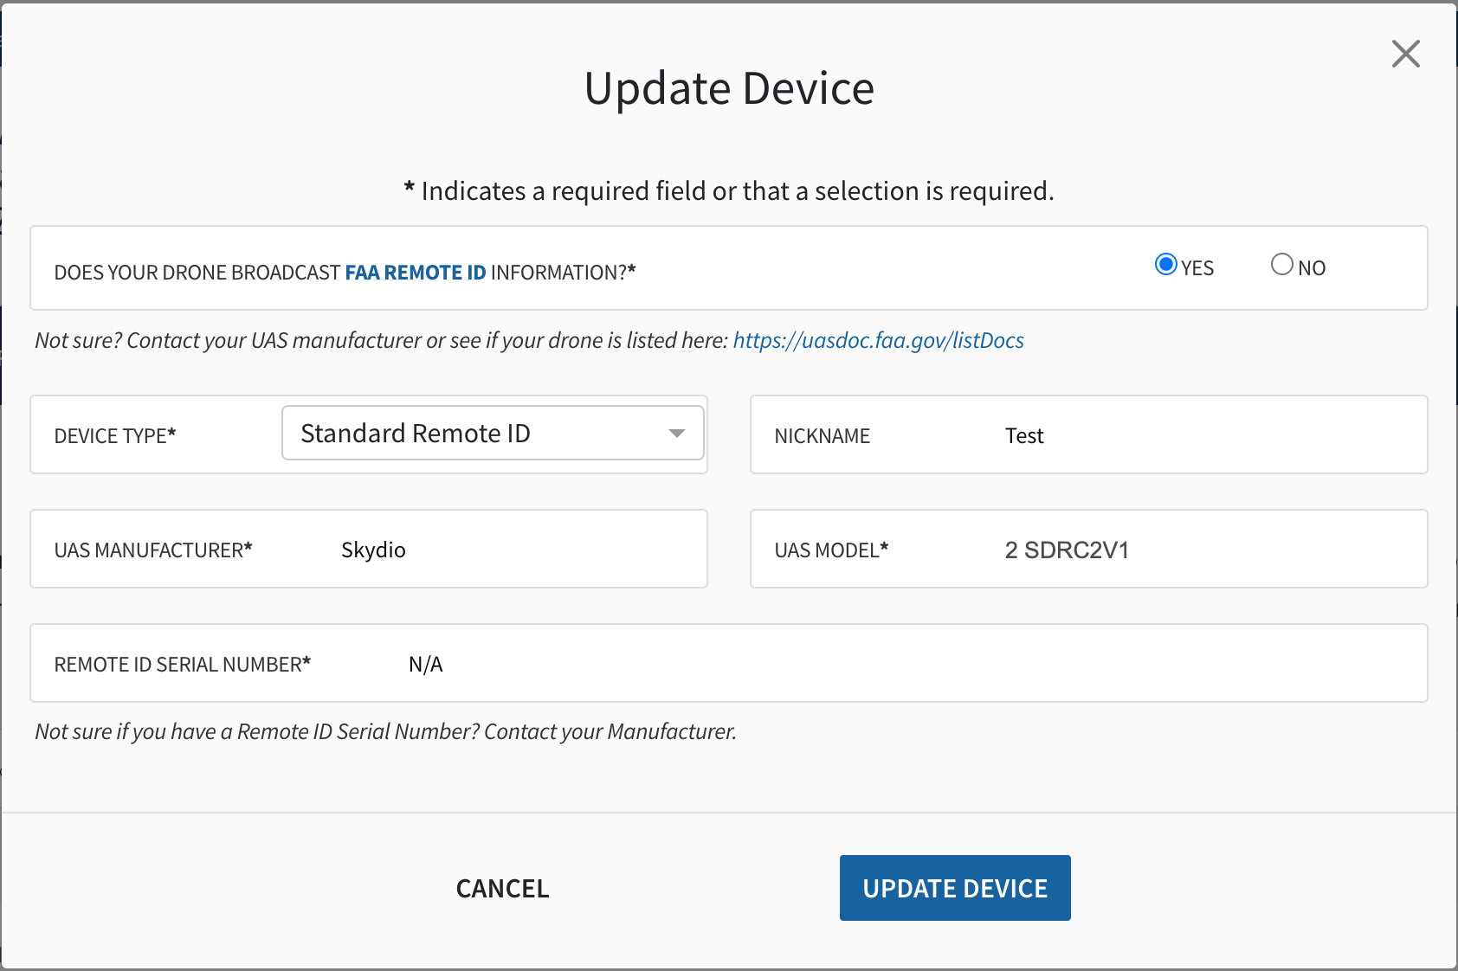Viewport: 1458px width, 971px height.
Task: Open the FAA REMOTE ID link
Action: (416, 273)
